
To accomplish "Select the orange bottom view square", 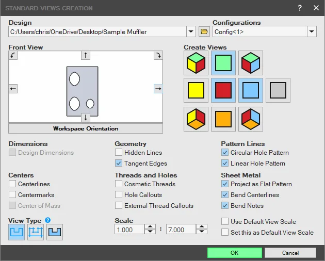I will pos(223,119).
